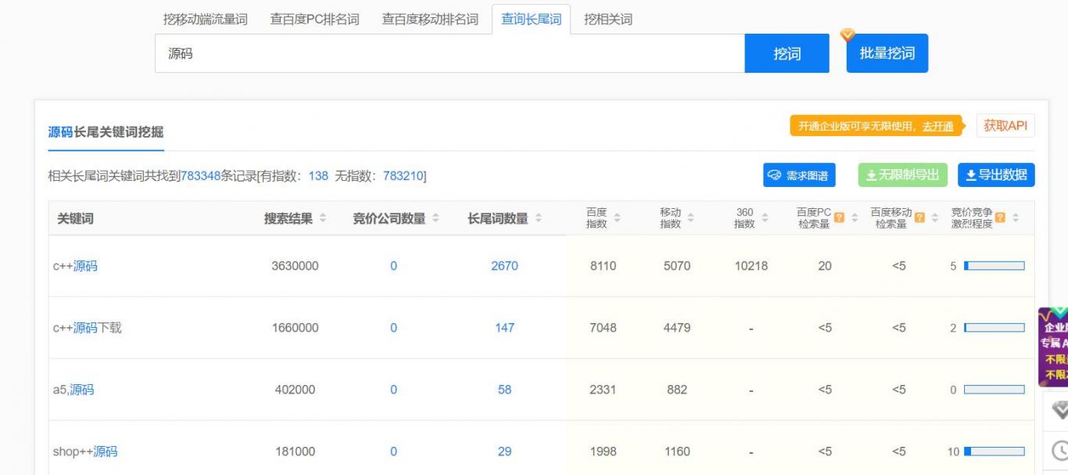Viewport: 1068px width, 475px height.
Task: Click bidding company count 0 for c++源码
Action: pos(393,266)
